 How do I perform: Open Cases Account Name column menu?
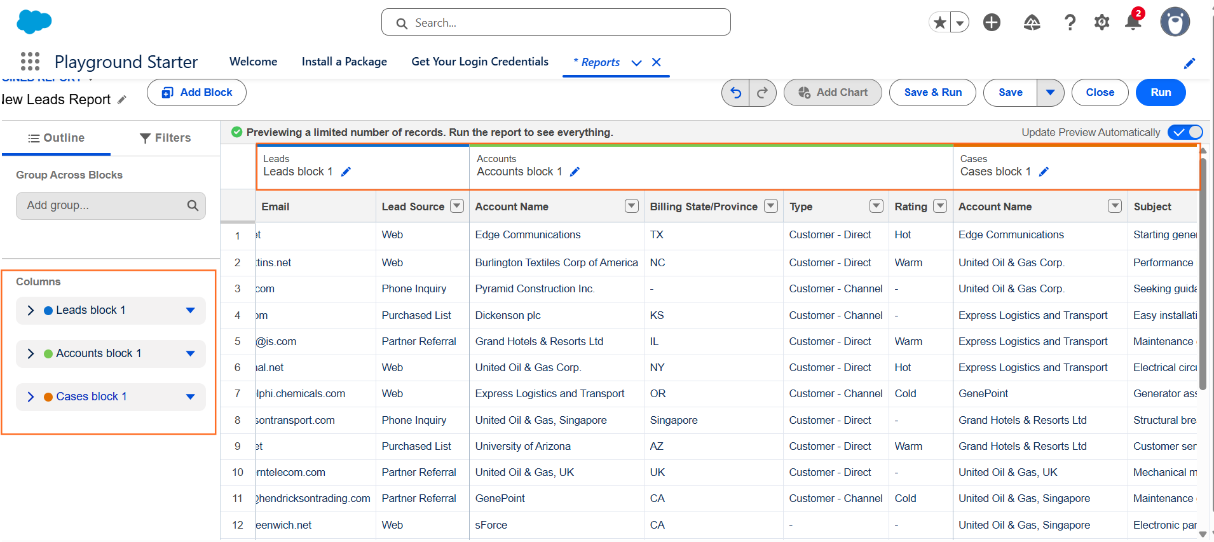point(1115,206)
